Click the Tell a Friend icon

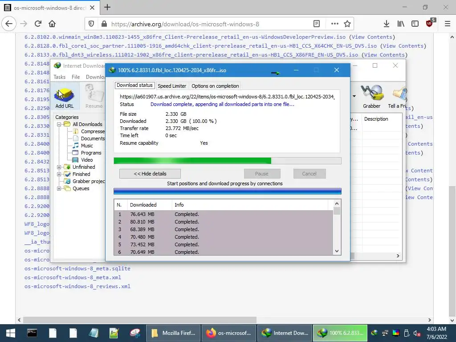pos(397,97)
